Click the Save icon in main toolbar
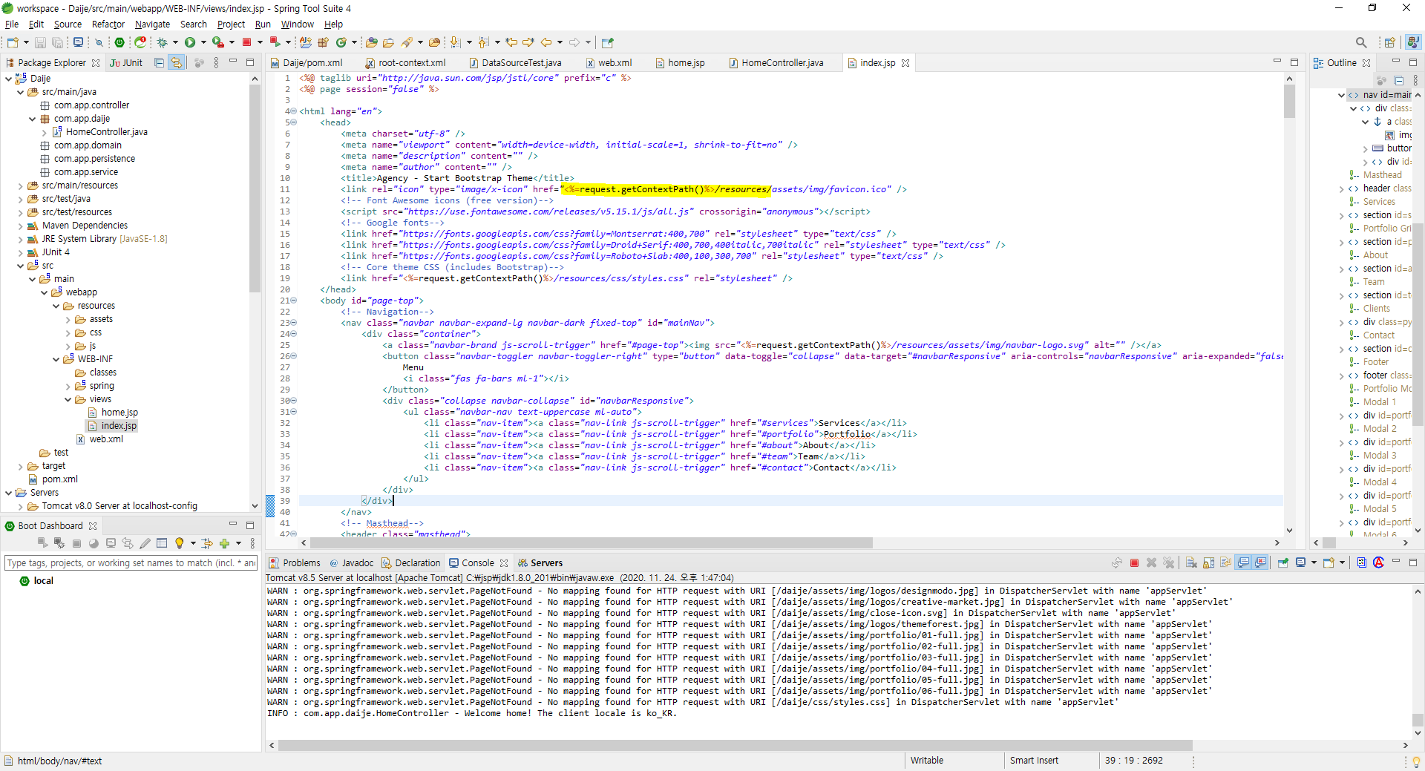 (41, 43)
